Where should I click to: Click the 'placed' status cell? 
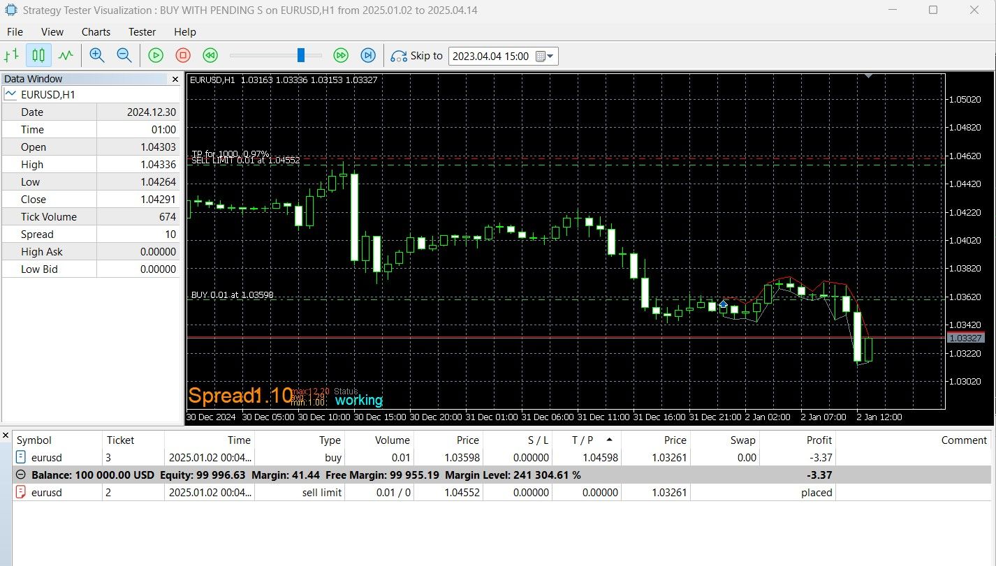point(816,493)
